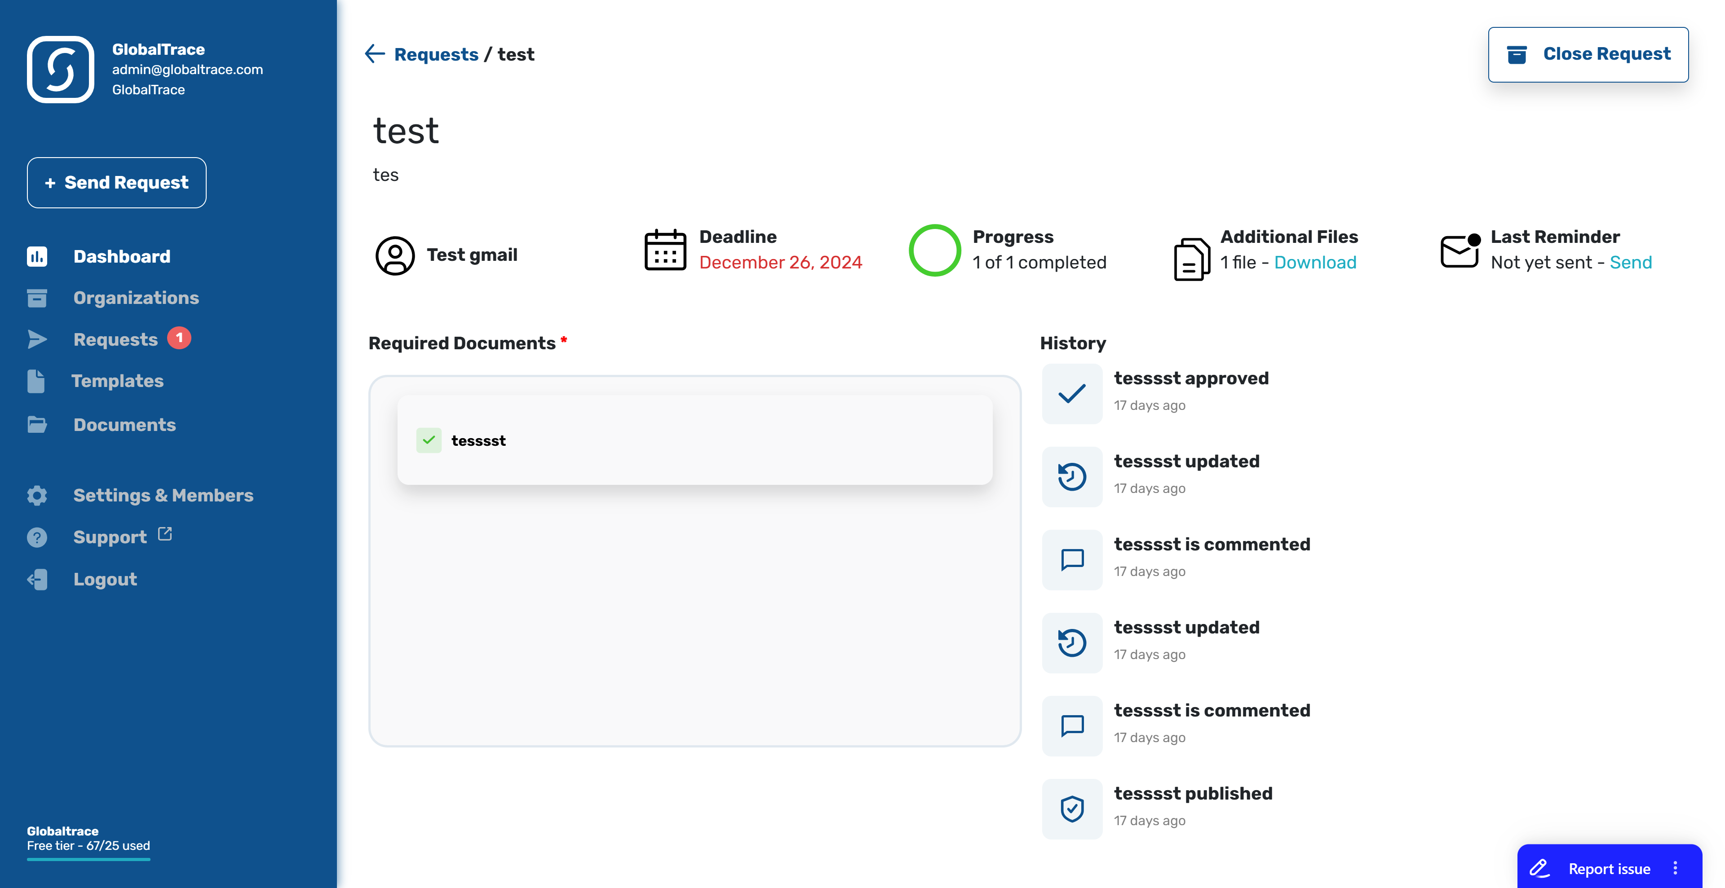Click the Test gmail recipient name
The height and width of the screenshot is (888, 1725).
pos(472,255)
